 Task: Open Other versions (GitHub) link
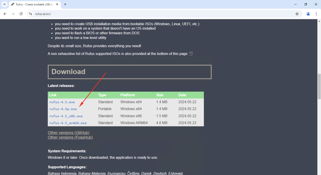pyautogui.click(x=68, y=133)
